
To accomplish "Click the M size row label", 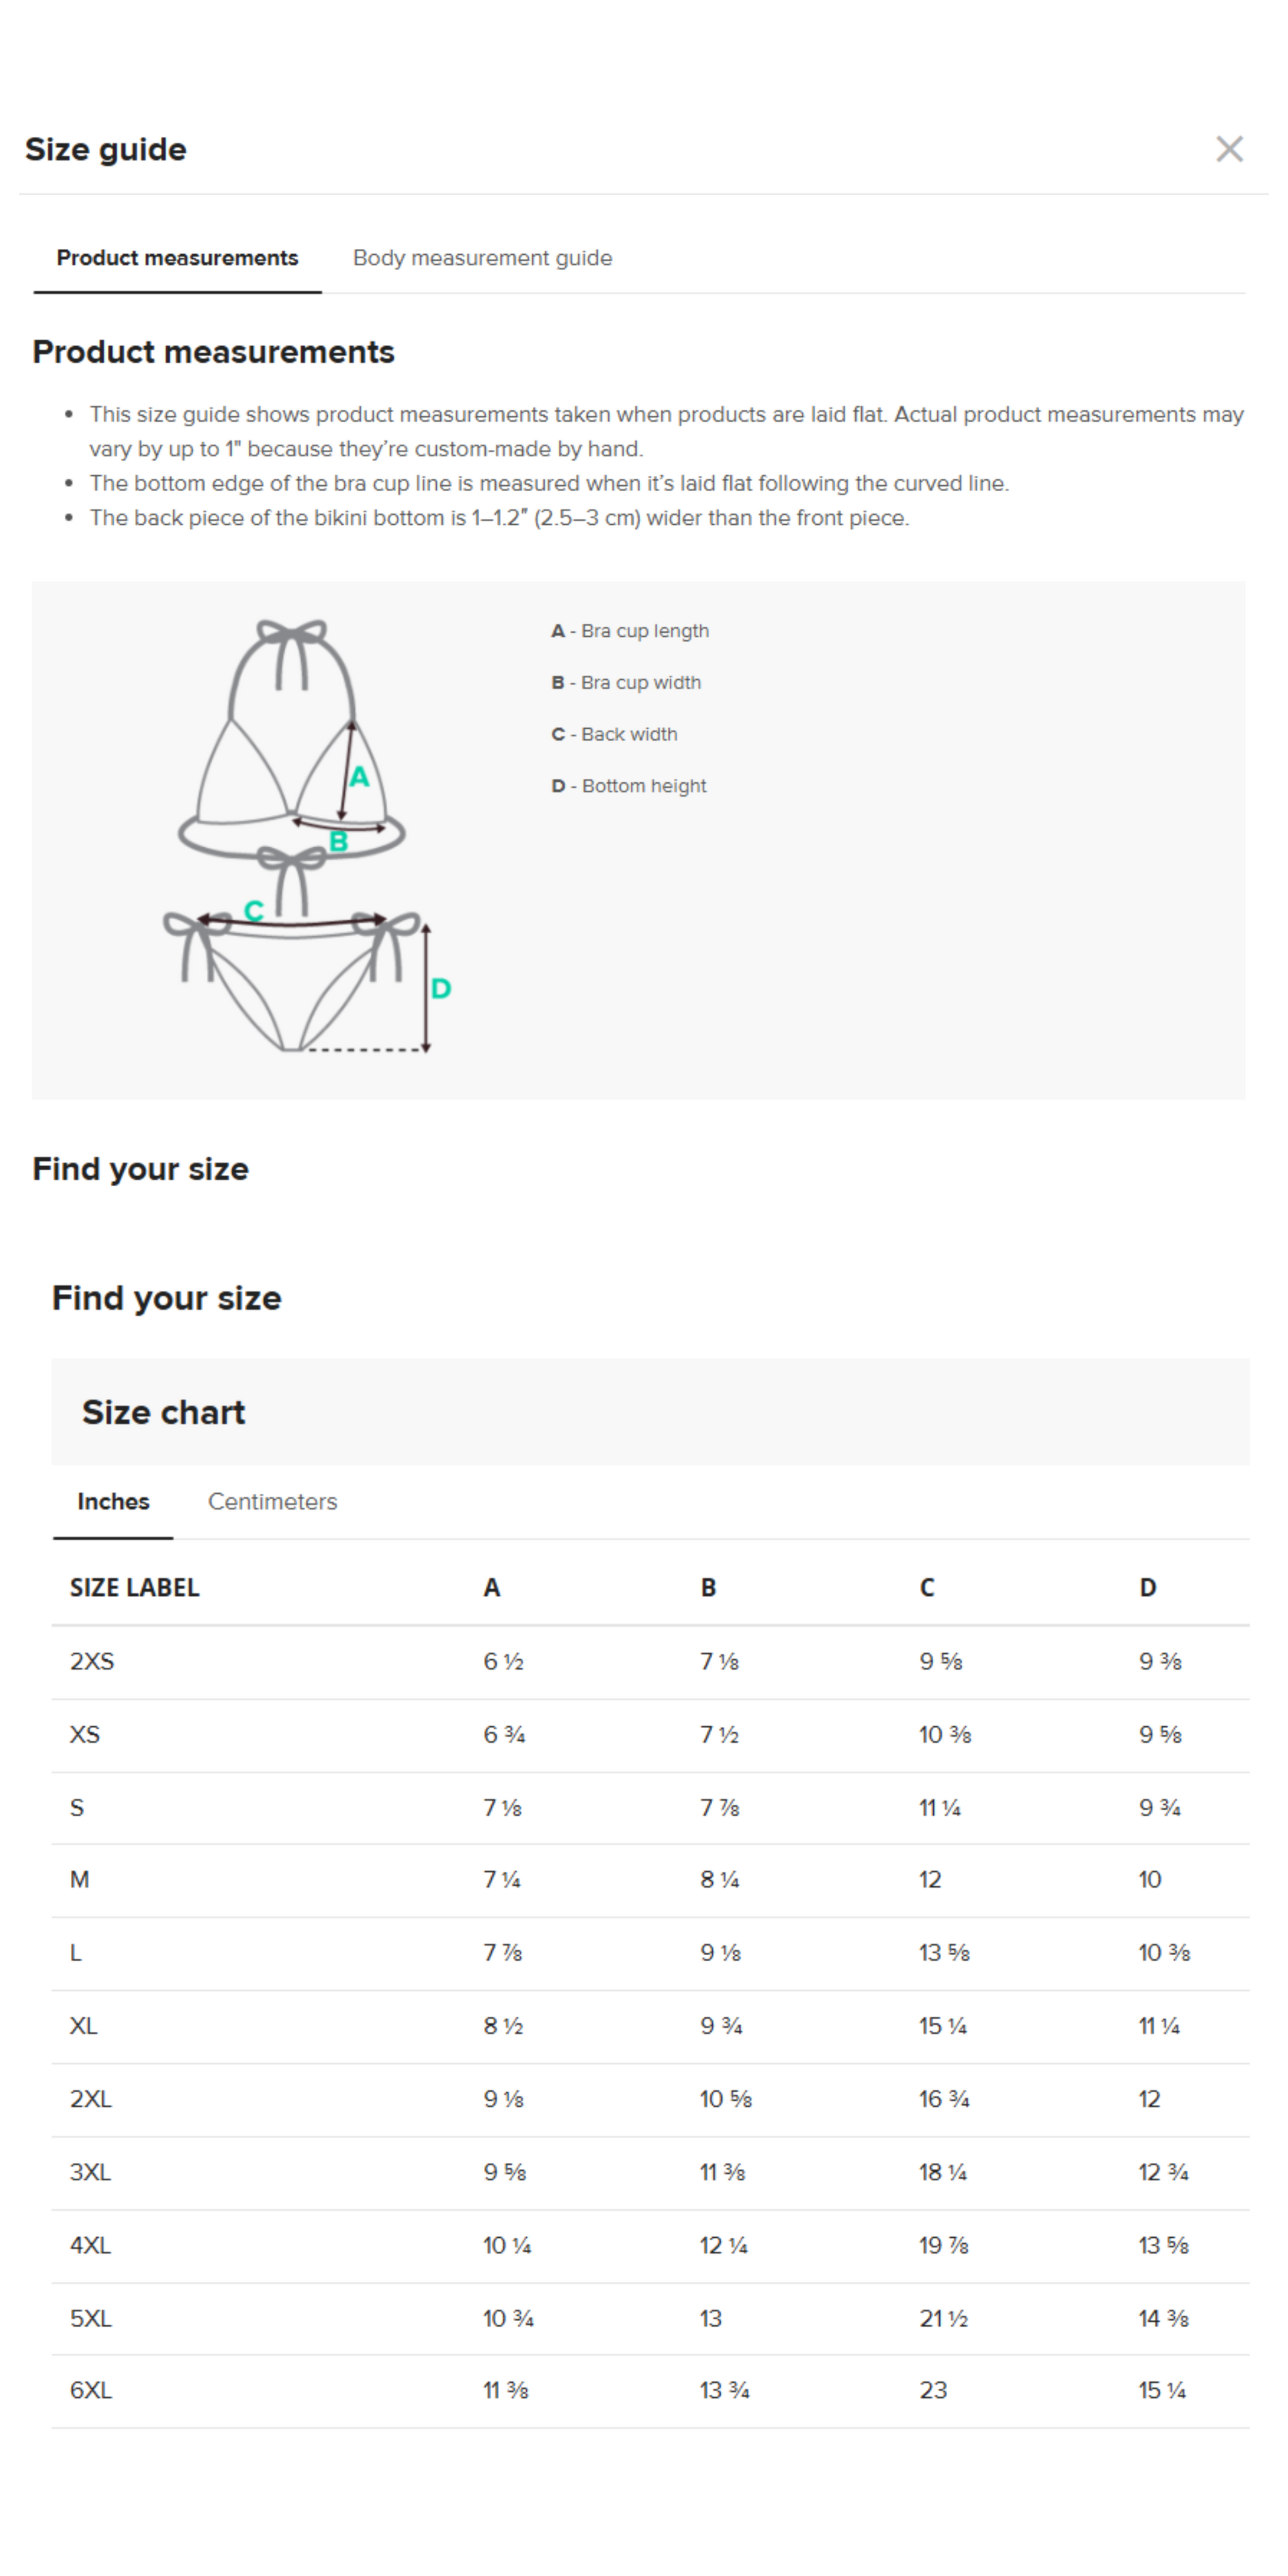I will 80,1880.
